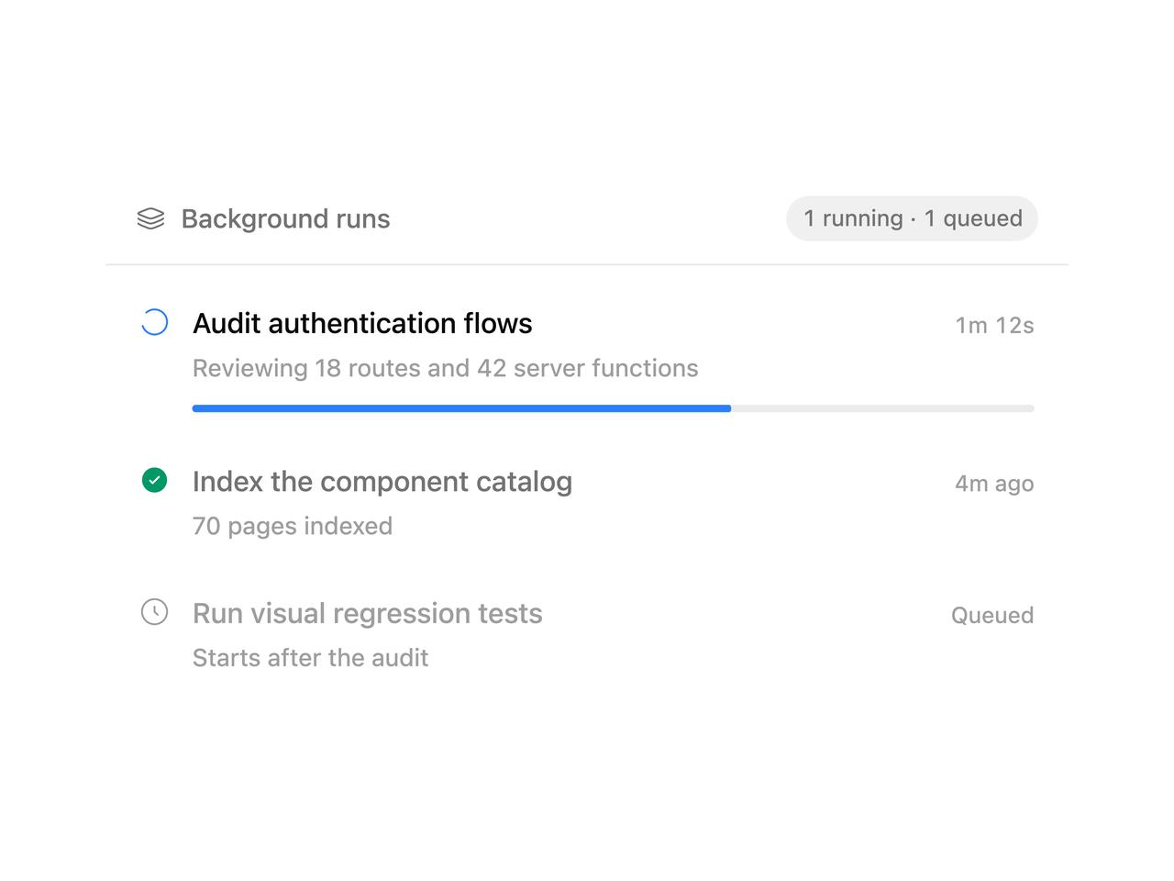1174x881 pixels.
Task: Click the '70 pages indexed' subtitle
Action: pyautogui.click(x=293, y=526)
